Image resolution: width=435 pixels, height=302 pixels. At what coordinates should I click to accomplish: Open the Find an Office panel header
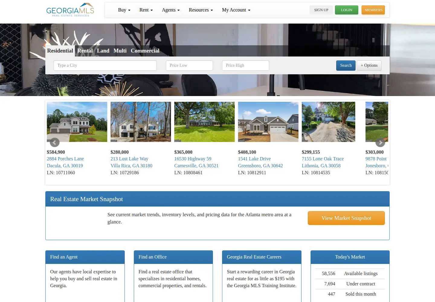pyautogui.click(x=173, y=257)
